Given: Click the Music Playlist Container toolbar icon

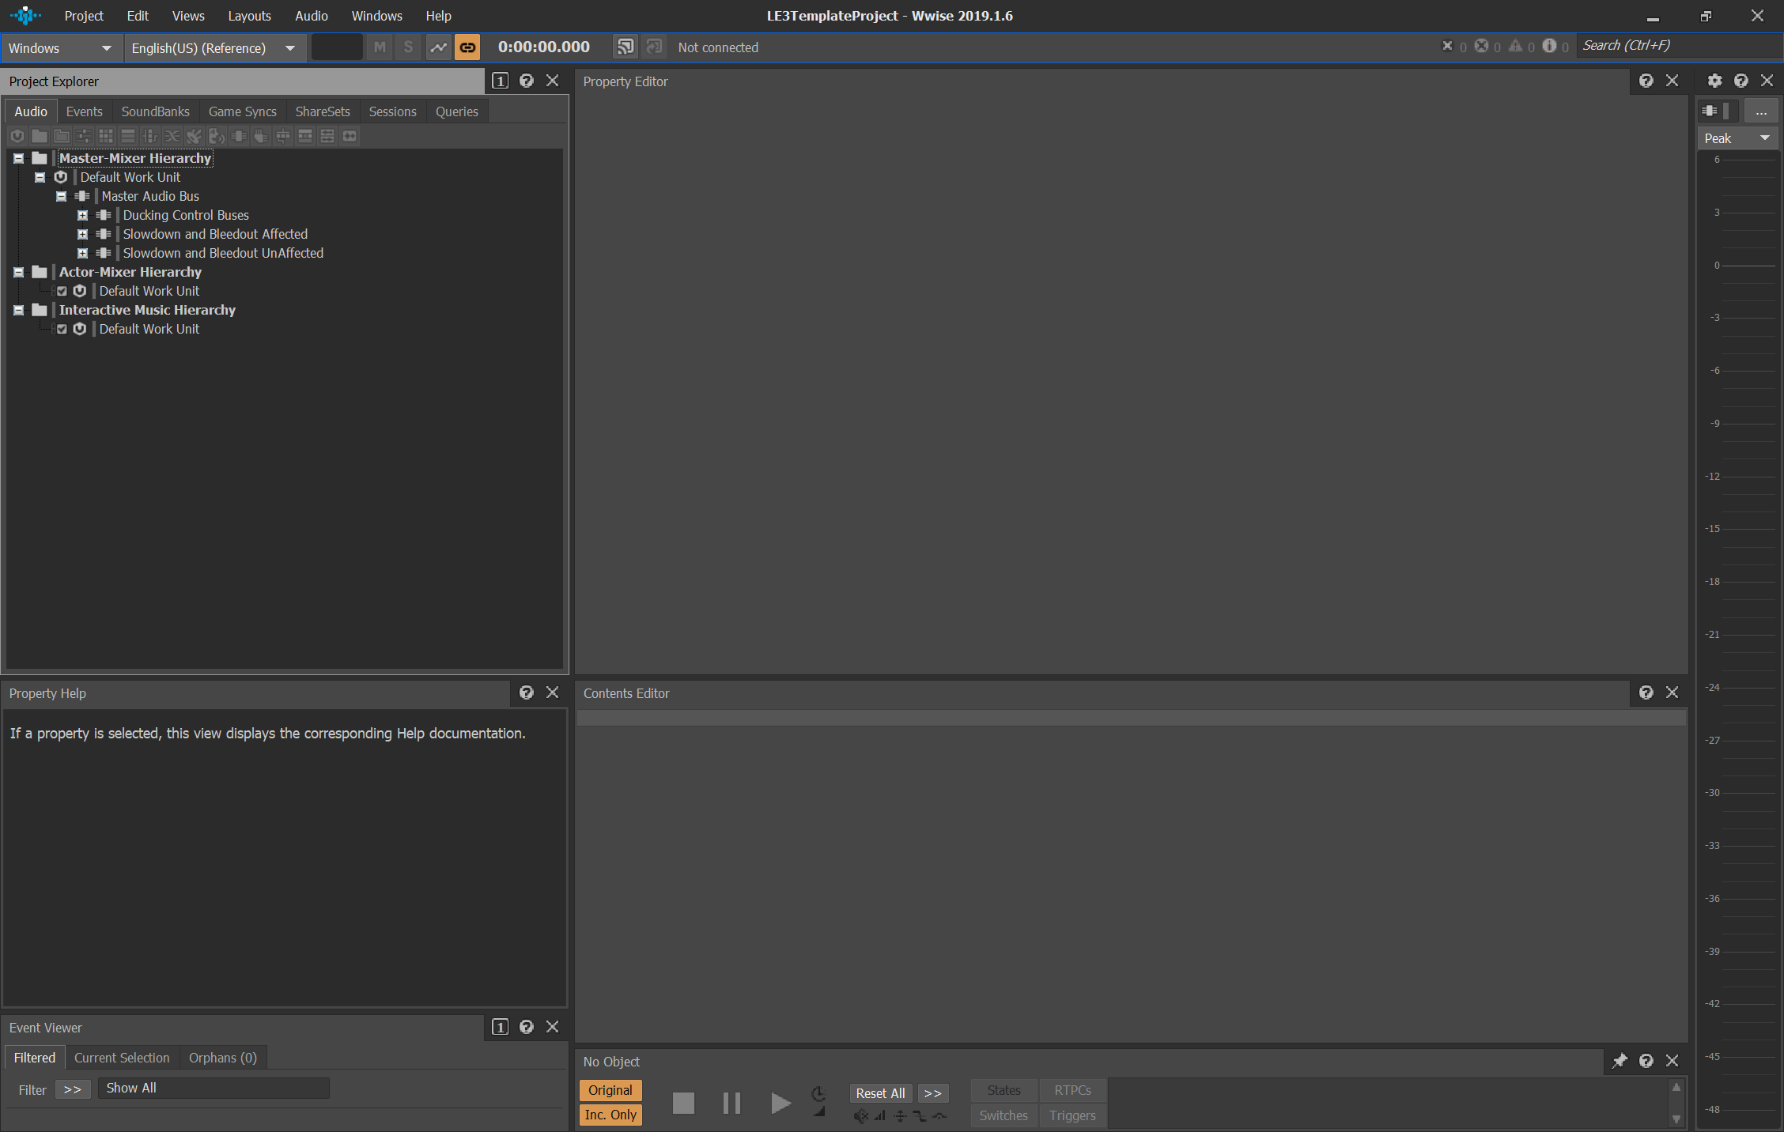Looking at the screenshot, I should click(305, 136).
